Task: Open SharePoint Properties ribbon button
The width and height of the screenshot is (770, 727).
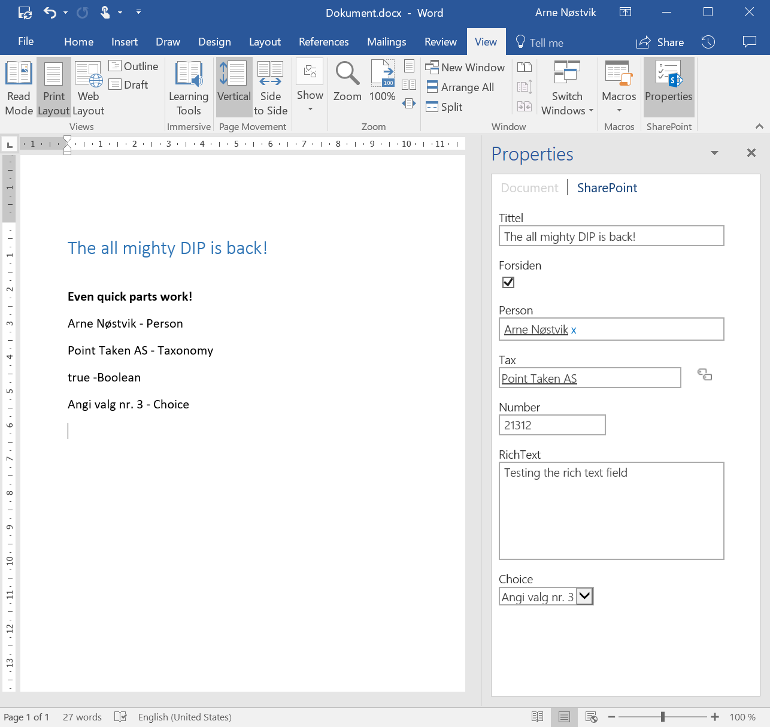Action: tap(669, 88)
